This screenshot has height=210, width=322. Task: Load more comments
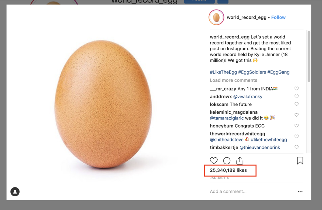point(234,80)
